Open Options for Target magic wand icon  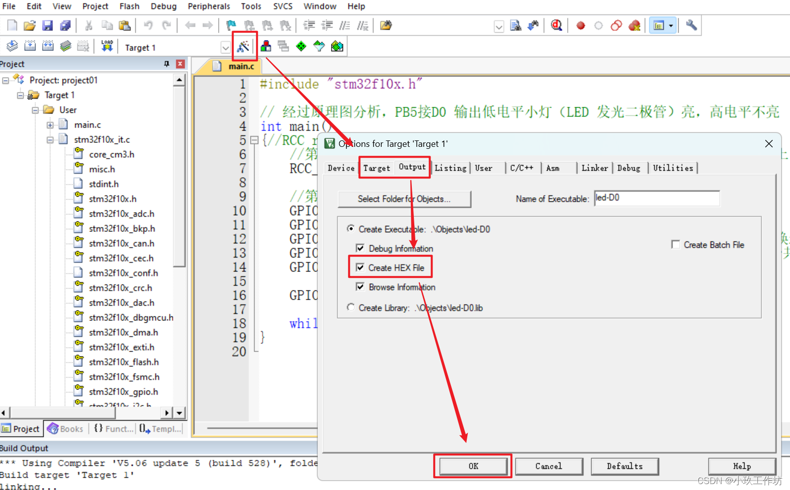click(x=243, y=46)
